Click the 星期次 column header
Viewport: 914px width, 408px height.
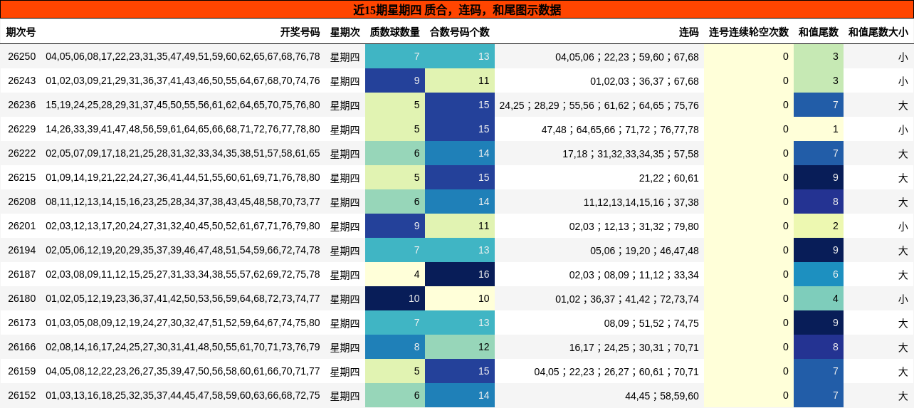pos(345,32)
